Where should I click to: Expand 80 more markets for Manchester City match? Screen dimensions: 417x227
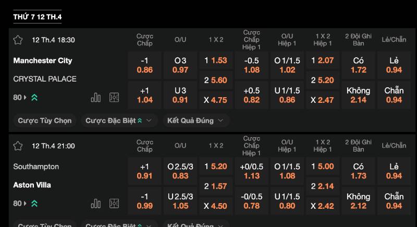point(20,97)
